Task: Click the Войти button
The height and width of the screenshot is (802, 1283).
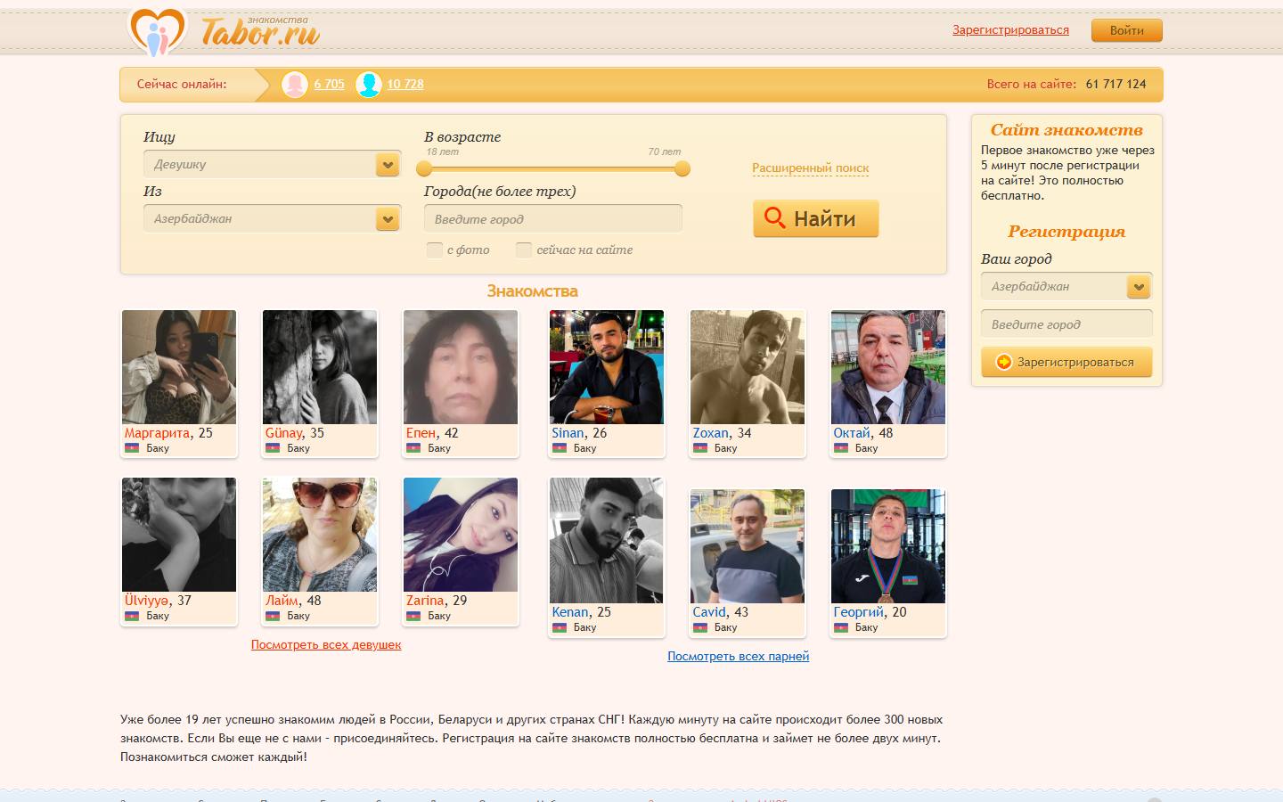Action: 1127,30
